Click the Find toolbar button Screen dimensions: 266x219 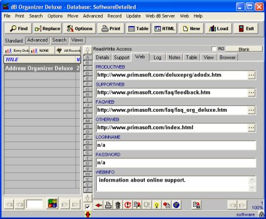tap(19, 29)
